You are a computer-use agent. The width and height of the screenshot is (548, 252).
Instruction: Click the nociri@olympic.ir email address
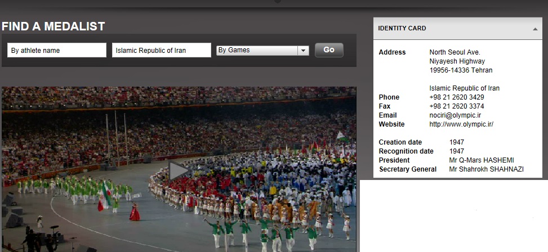pos(455,115)
